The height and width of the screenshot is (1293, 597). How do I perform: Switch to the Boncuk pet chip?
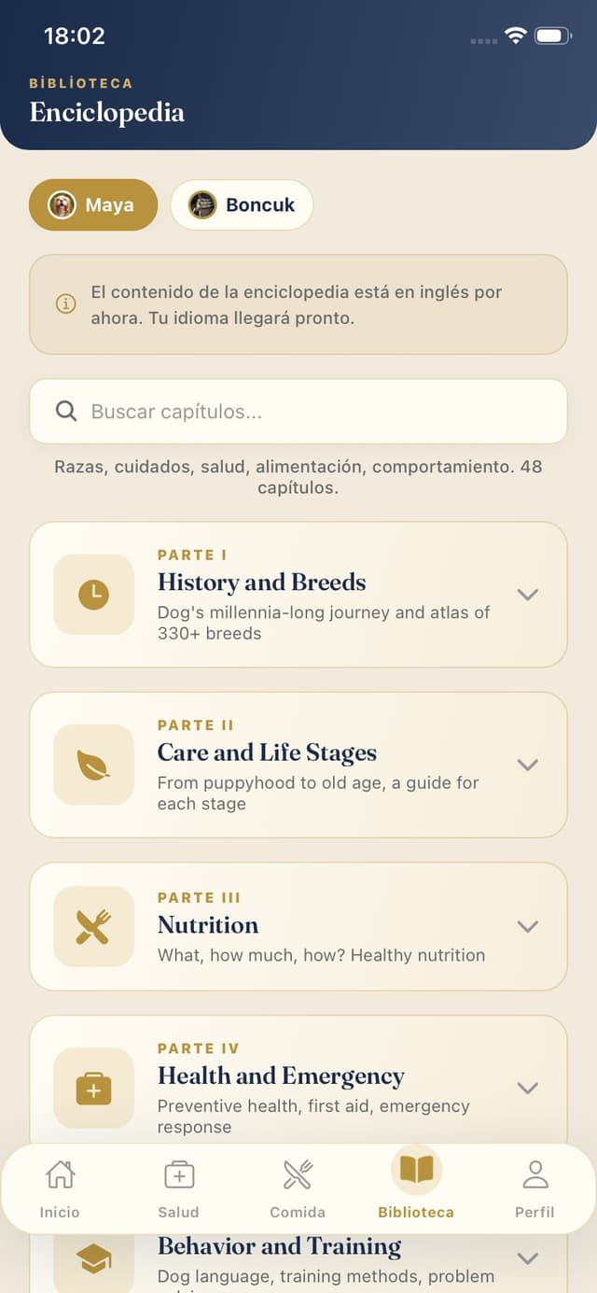click(242, 204)
